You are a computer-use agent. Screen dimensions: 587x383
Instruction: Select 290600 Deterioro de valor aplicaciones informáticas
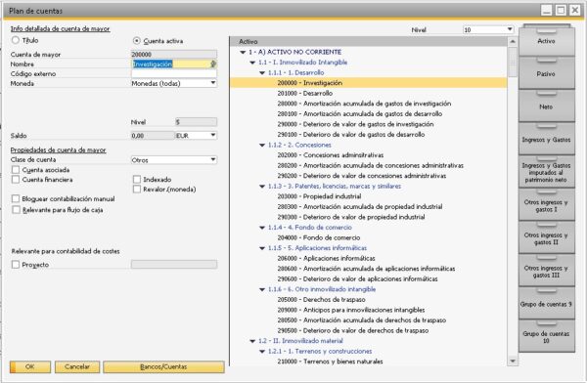pyautogui.click(x=357, y=279)
